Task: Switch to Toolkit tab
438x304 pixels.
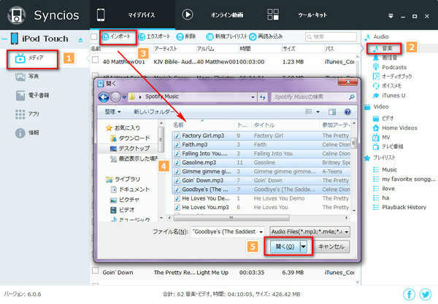Action: (x=297, y=15)
